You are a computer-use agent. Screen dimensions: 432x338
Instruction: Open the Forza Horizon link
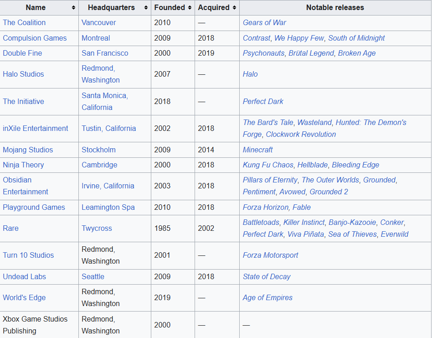click(x=266, y=208)
